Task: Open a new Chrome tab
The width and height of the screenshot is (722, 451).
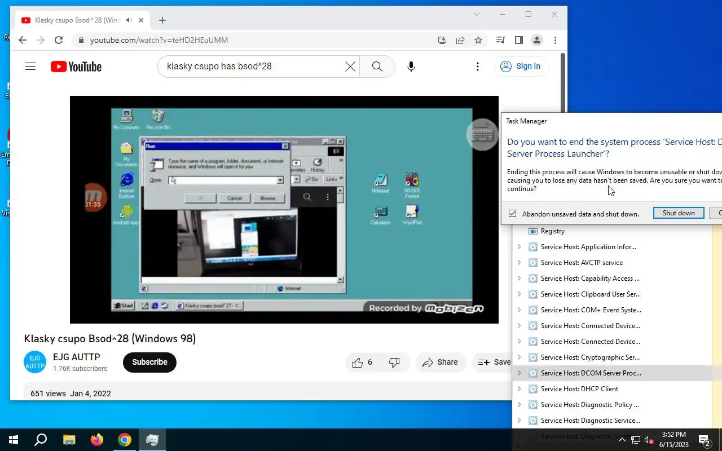Action: pyautogui.click(x=162, y=20)
